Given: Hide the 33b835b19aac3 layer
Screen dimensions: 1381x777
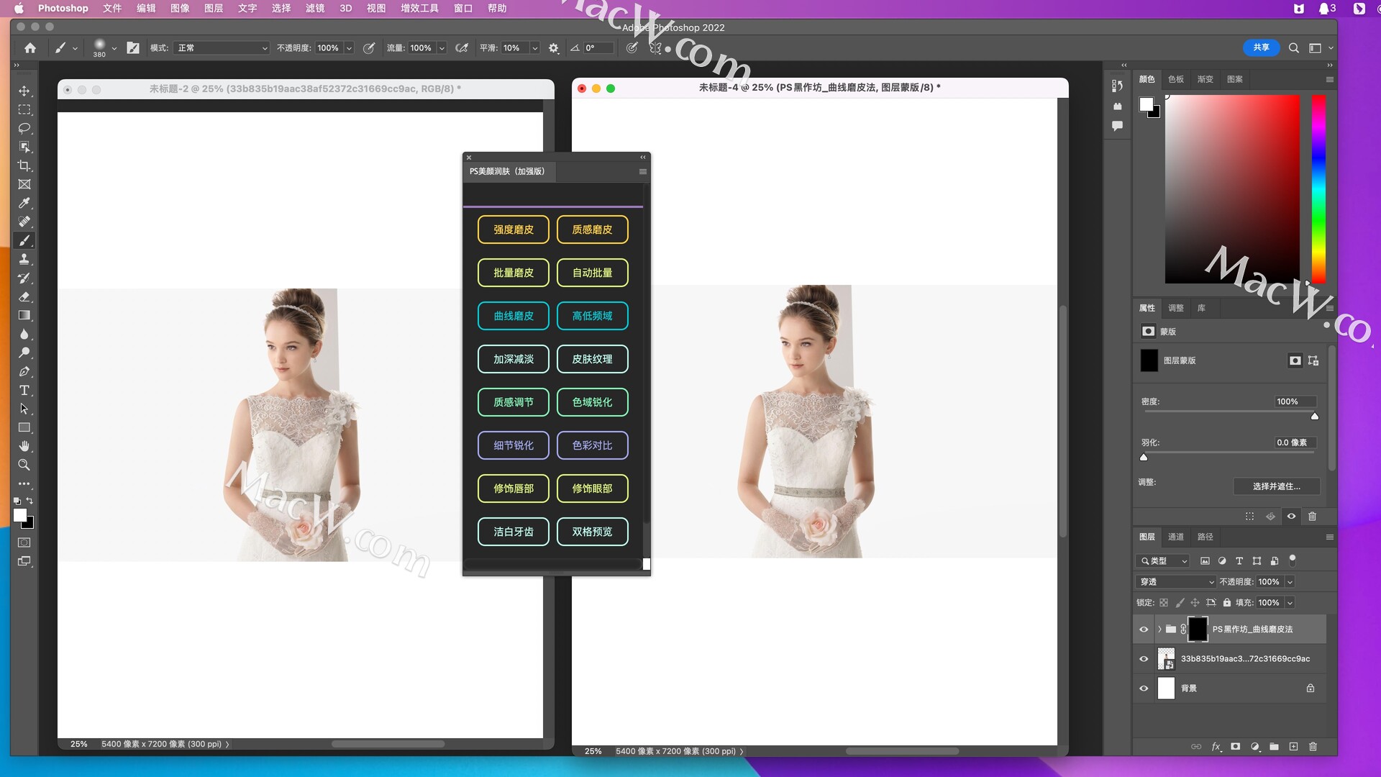Looking at the screenshot, I should click(1144, 659).
